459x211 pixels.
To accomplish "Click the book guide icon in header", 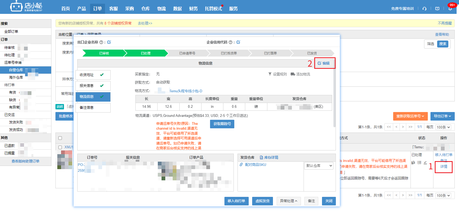I will click(437, 9).
